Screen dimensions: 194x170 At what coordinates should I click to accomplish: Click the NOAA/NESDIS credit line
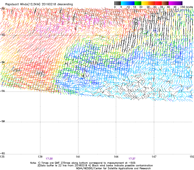(113, 168)
